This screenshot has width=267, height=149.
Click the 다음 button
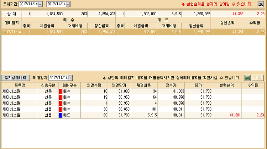(x=257, y=78)
